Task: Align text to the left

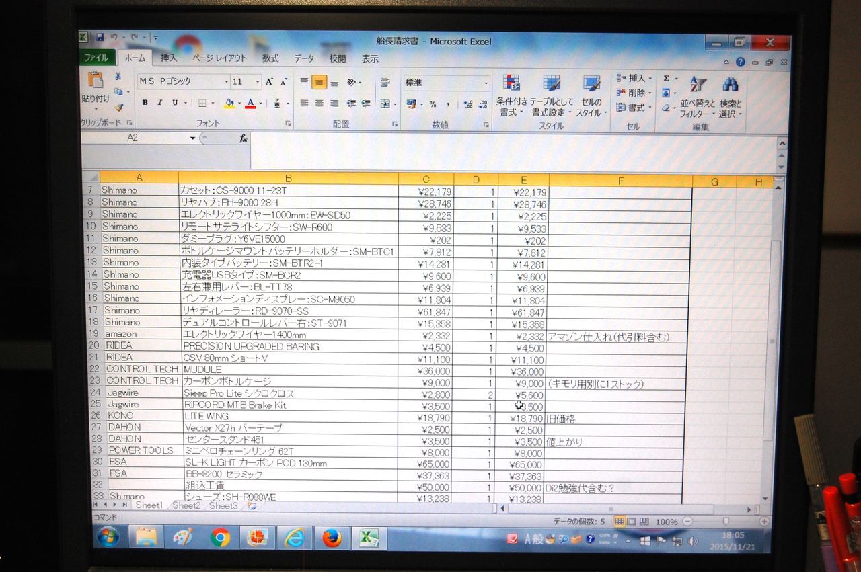Action: (304, 104)
